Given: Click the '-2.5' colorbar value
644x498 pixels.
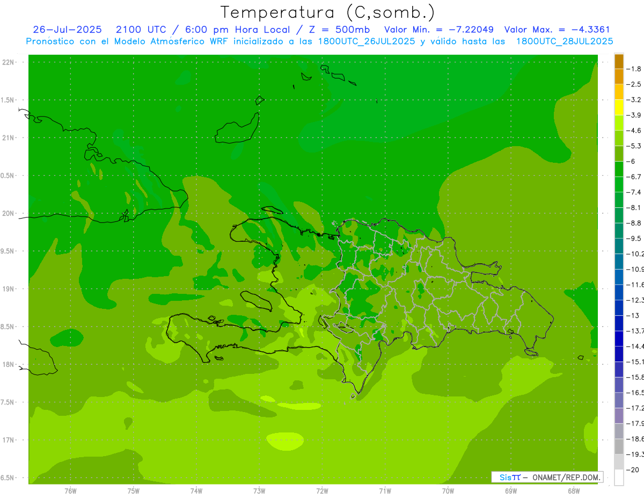Looking at the screenshot, I should click(x=634, y=84).
